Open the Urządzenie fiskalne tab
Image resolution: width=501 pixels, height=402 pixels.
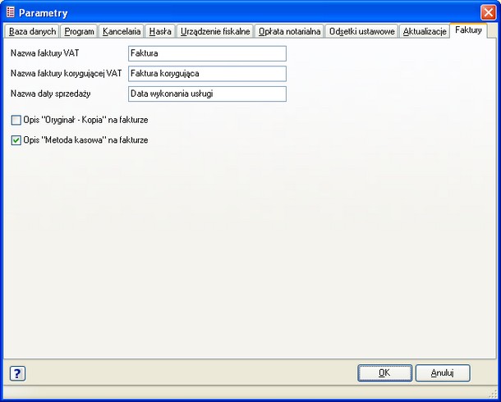click(x=214, y=31)
